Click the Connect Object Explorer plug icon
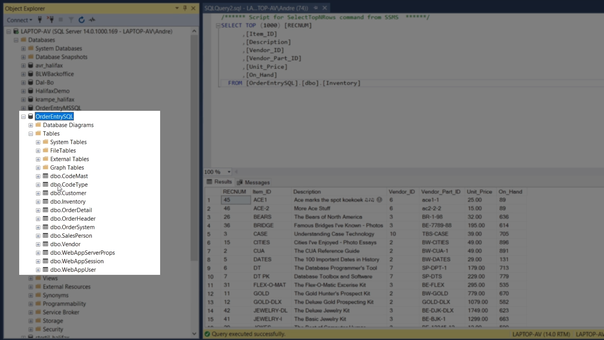The height and width of the screenshot is (340, 604). tap(40, 20)
